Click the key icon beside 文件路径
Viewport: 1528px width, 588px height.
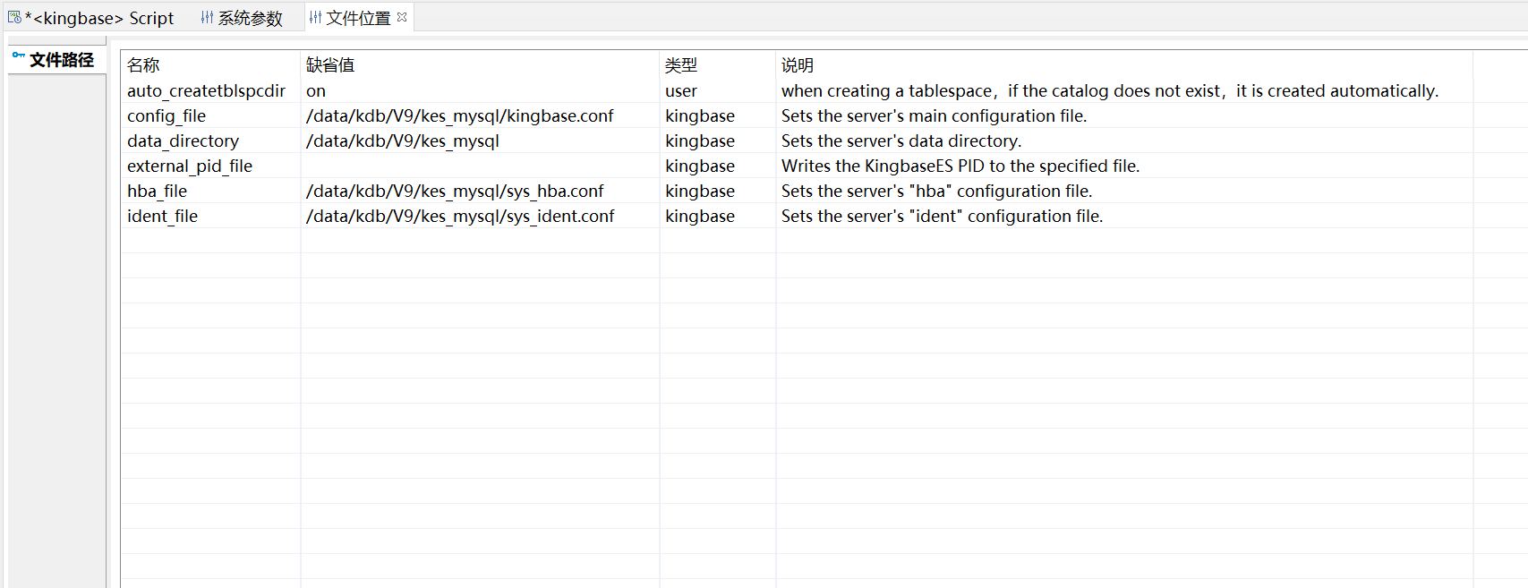[x=18, y=56]
